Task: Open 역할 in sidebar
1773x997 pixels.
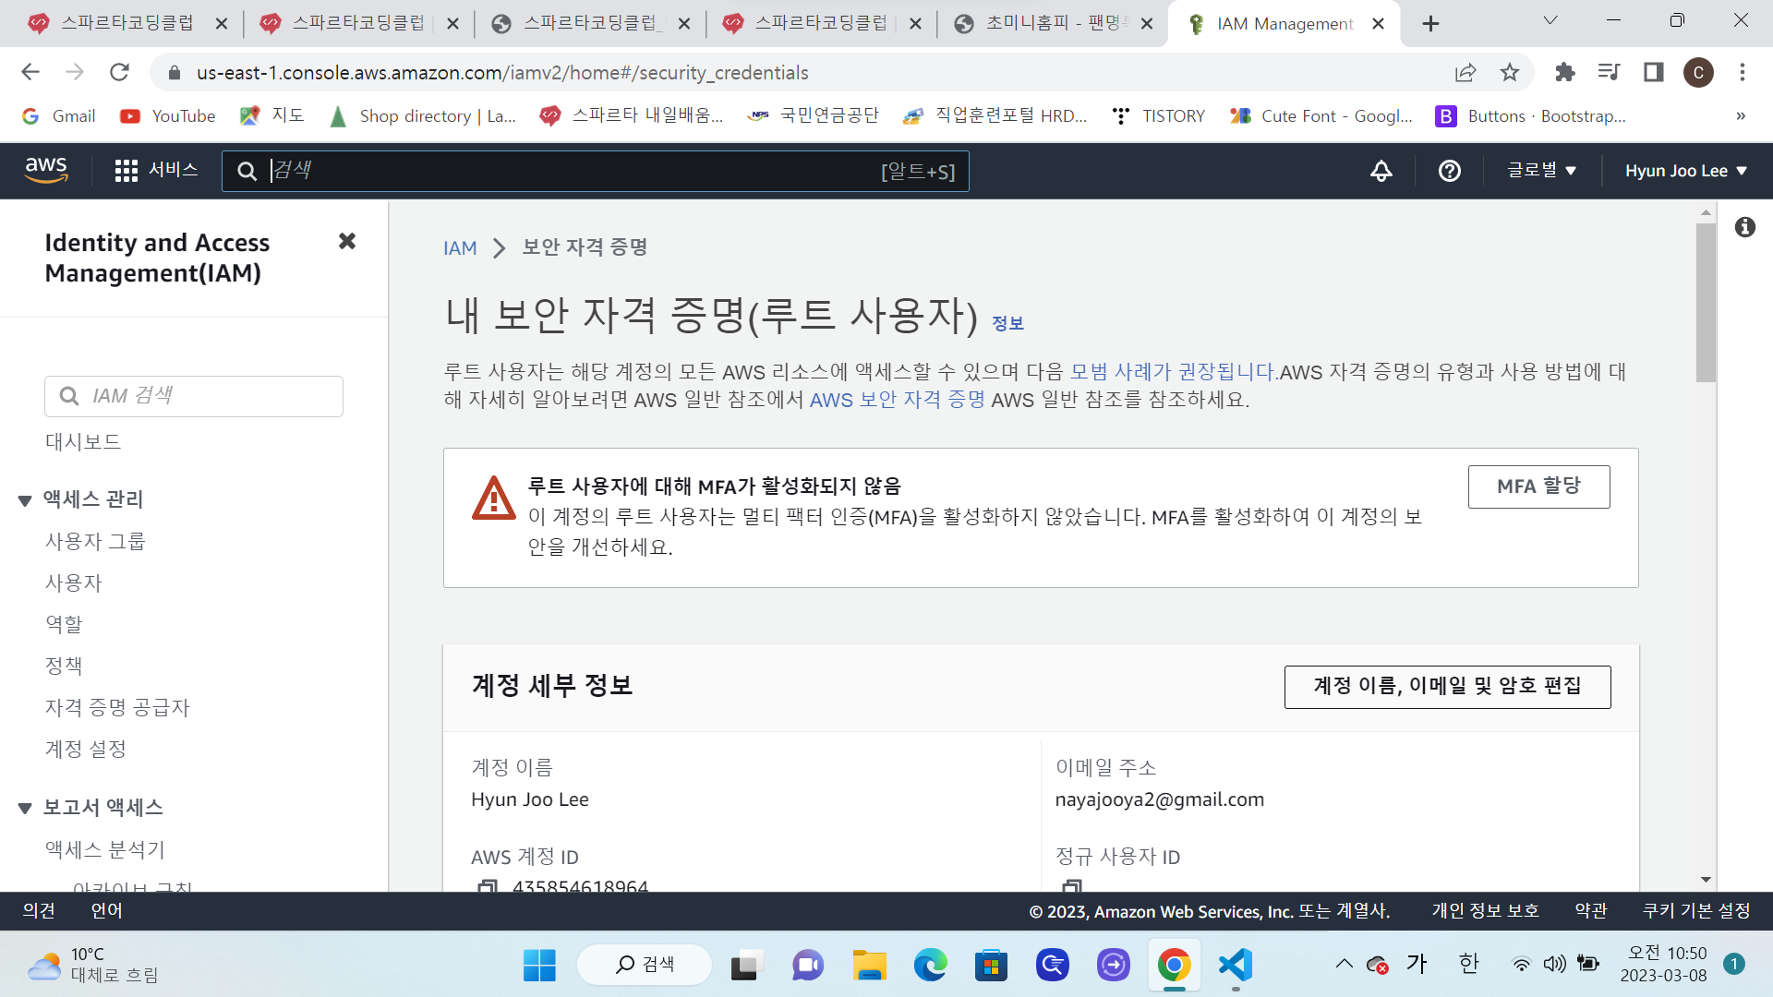Action: [x=64, y=625]
